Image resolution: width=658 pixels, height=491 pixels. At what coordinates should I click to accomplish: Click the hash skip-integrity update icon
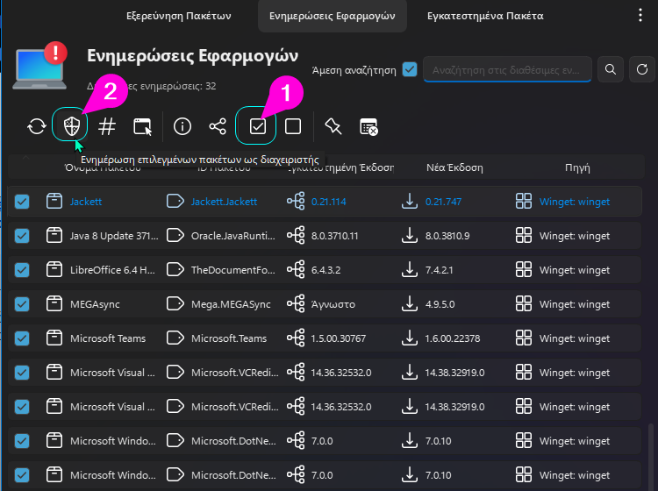(106, 126)
